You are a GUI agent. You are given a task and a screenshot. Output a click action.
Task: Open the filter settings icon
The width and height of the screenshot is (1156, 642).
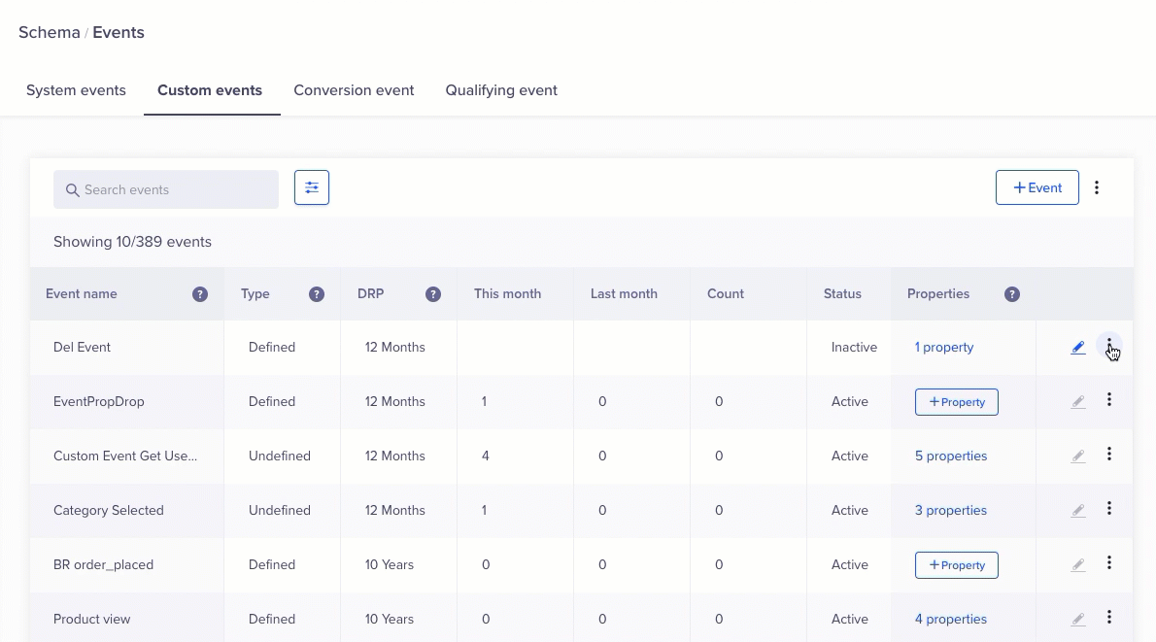click(x=312, y=187)
